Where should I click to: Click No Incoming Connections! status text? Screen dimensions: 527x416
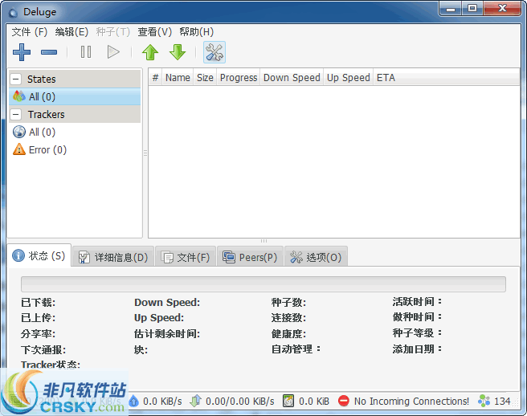coord(411,402)
